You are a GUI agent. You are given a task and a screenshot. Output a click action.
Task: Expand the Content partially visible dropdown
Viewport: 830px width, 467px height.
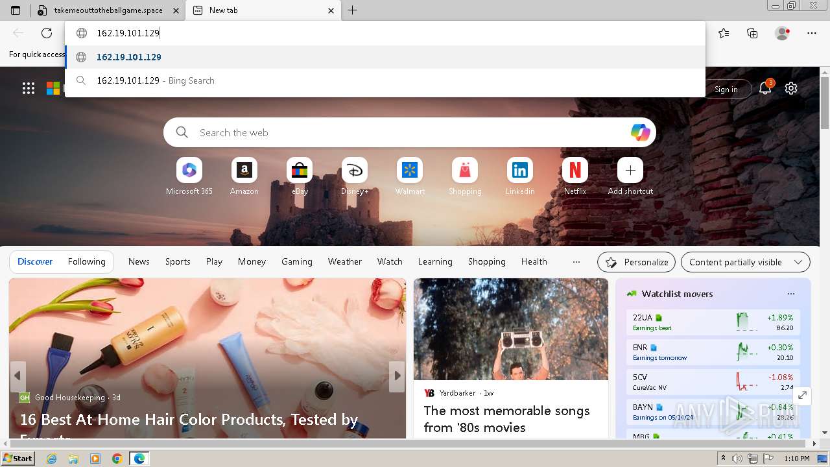pos(746,262)
